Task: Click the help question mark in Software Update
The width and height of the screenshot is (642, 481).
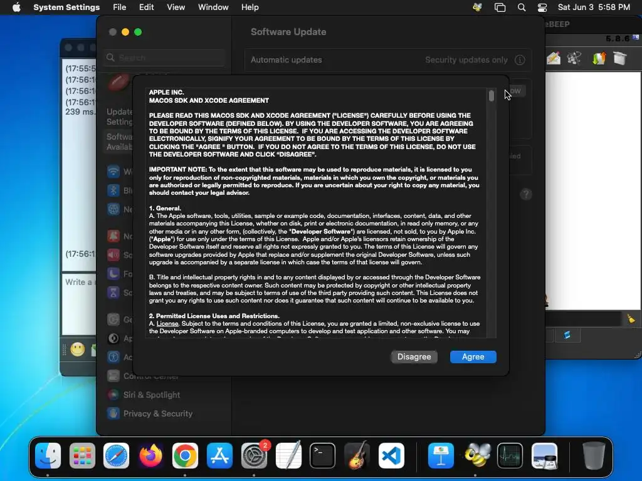Action: 526,194
